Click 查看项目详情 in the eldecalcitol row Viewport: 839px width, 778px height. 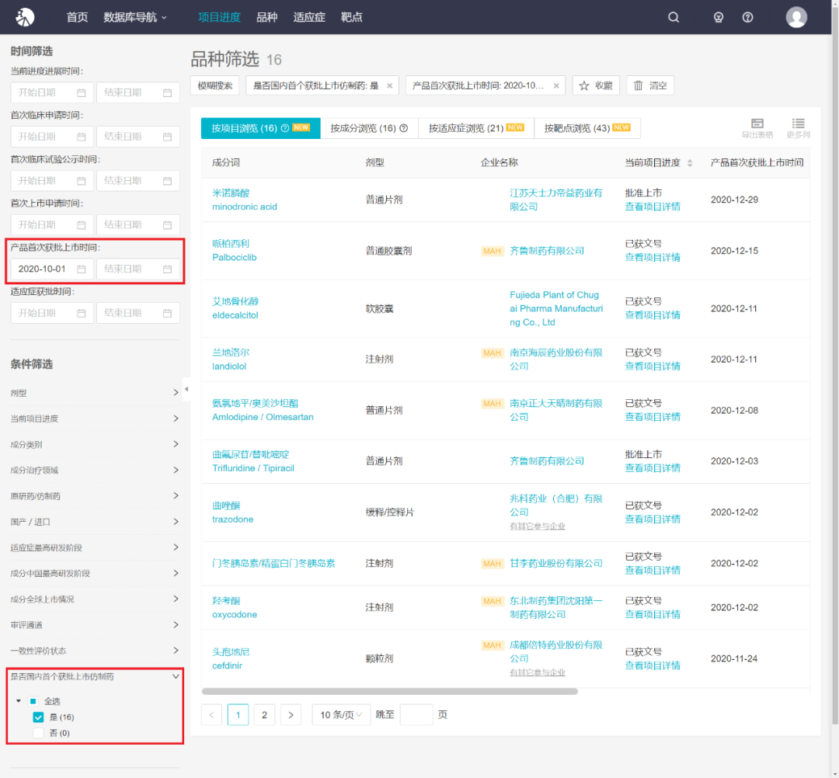tap(653, 315)
